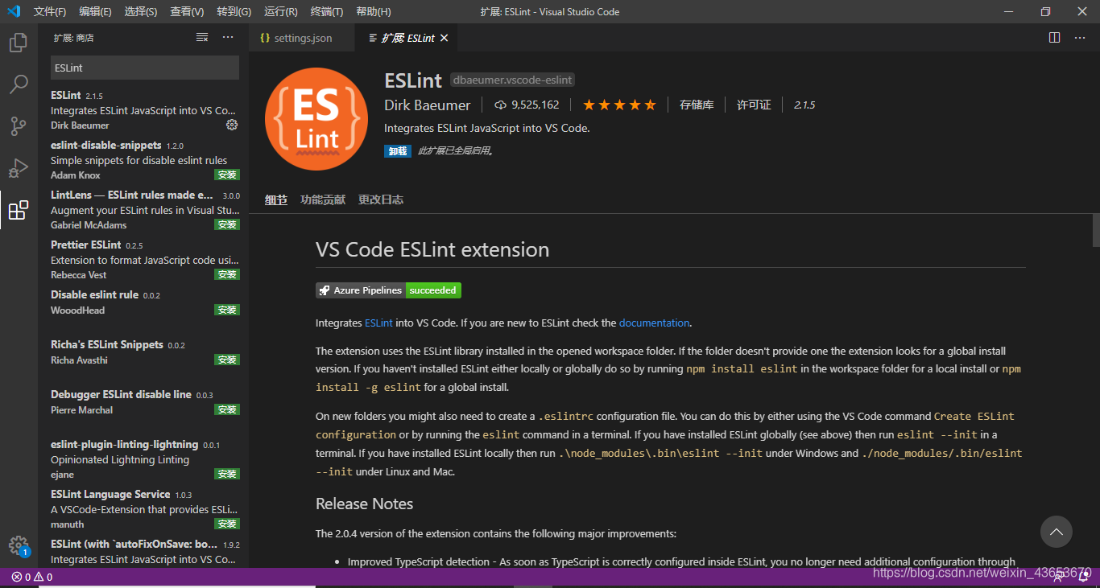Close the ESLint extension tab
The height and width of the screenshot is (588, 1100).
click(x=444, y=38)
